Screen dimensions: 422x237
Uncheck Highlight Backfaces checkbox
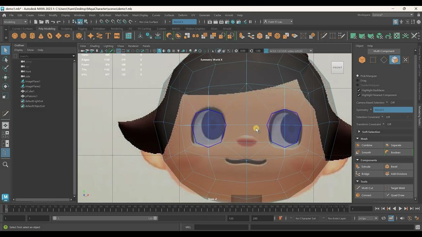359,90
